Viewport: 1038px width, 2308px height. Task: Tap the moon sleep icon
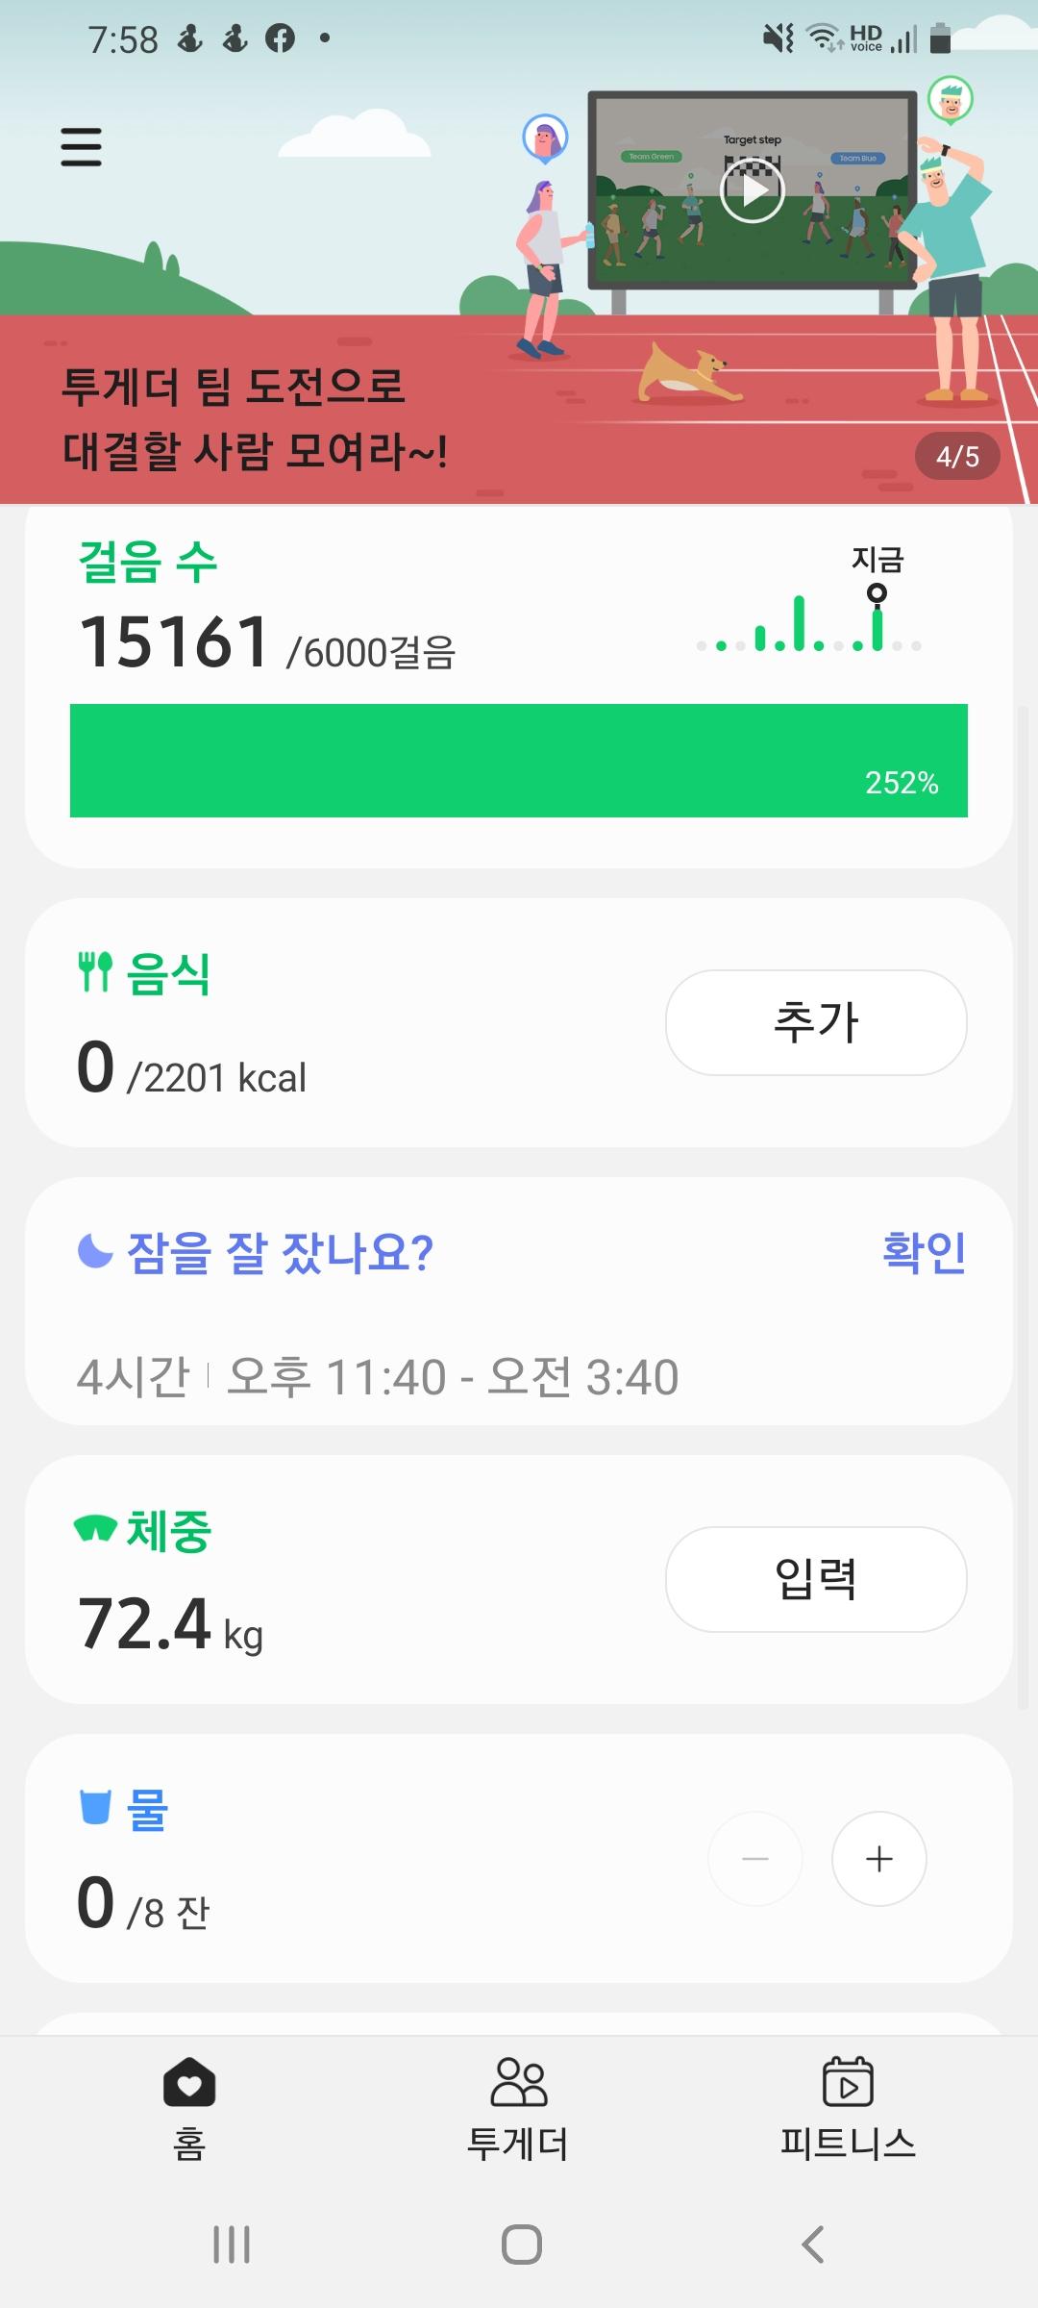click(95, 1251)
